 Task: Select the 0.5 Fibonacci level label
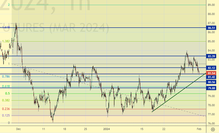[x=7, y=93]
